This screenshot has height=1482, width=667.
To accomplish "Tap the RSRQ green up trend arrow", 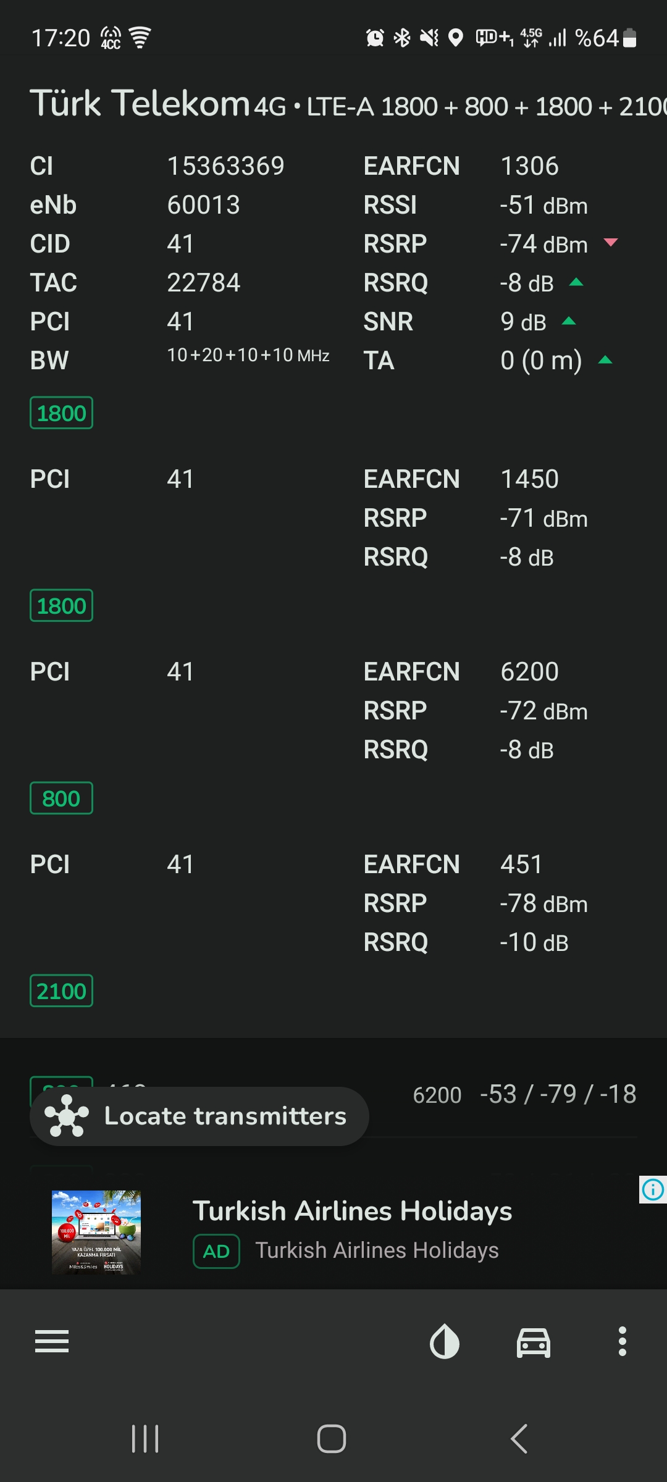I will [576, 282].
